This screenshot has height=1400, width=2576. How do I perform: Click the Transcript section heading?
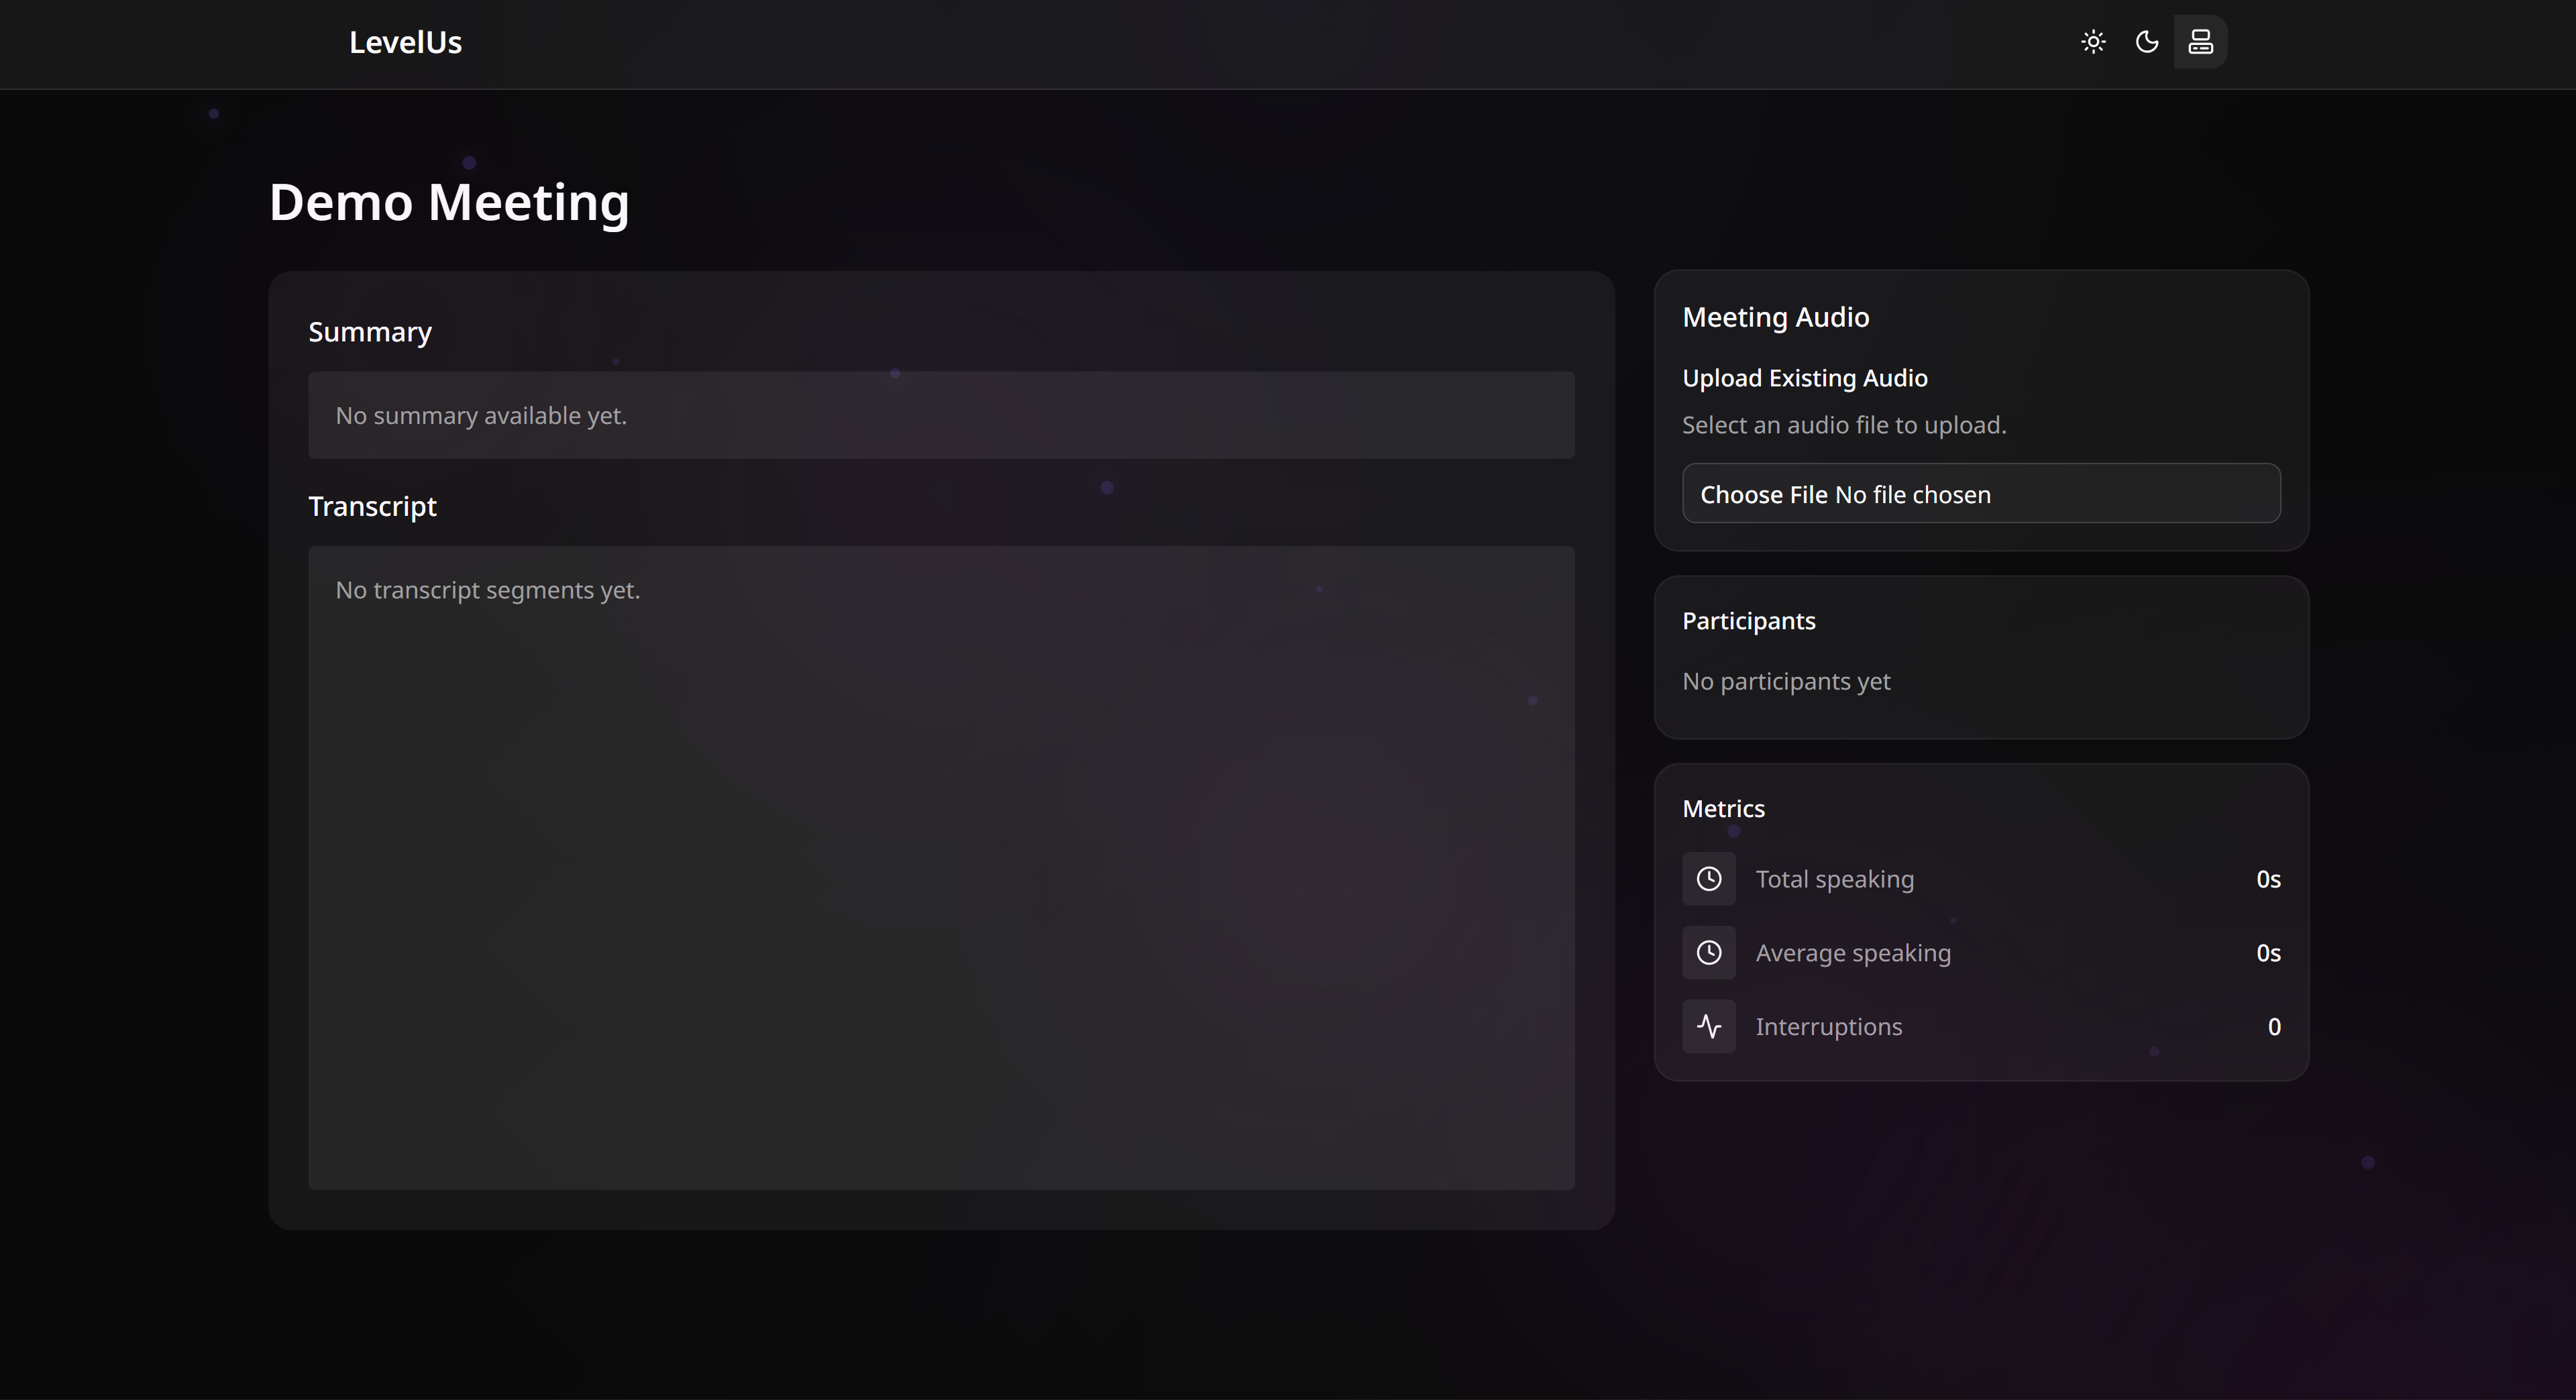(x=372, y=507)
